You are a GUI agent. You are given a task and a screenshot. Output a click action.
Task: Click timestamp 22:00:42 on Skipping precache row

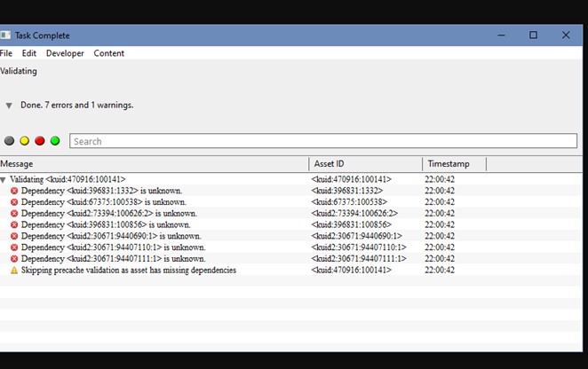pyautogui.click(x=440, y=270)
